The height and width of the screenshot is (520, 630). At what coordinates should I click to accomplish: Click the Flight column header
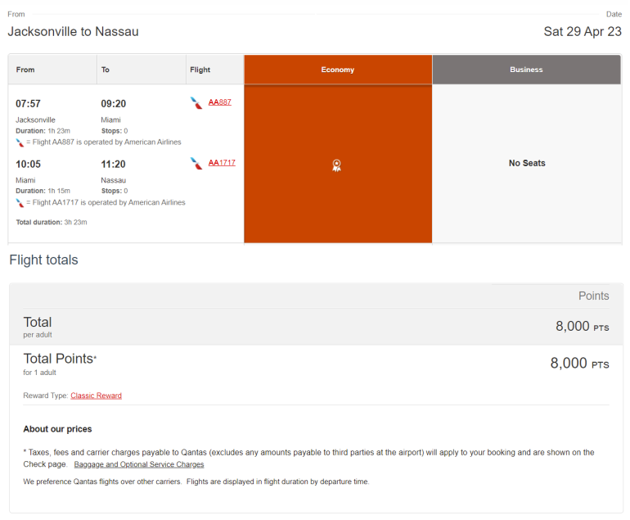click(200, 70)
